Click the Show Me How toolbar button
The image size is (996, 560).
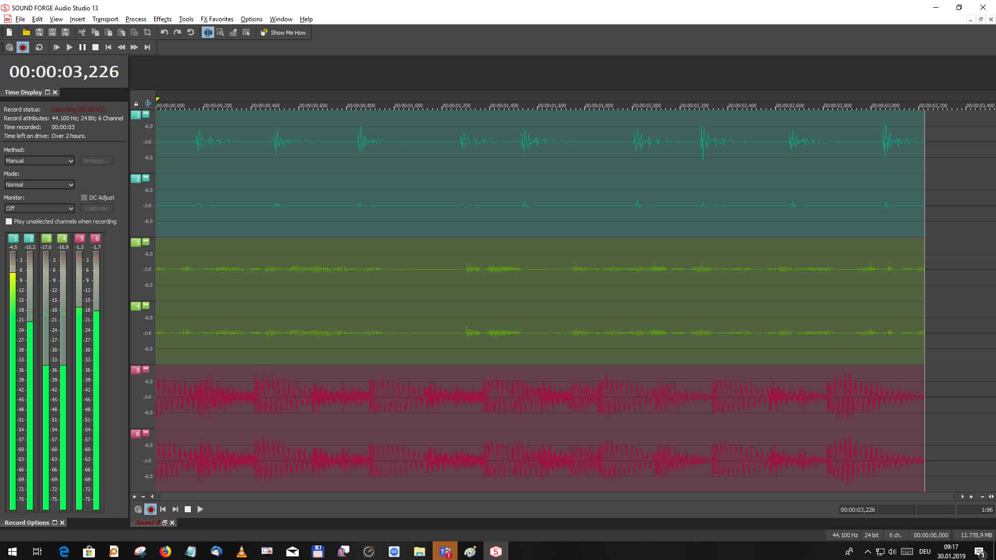point(283,32)
